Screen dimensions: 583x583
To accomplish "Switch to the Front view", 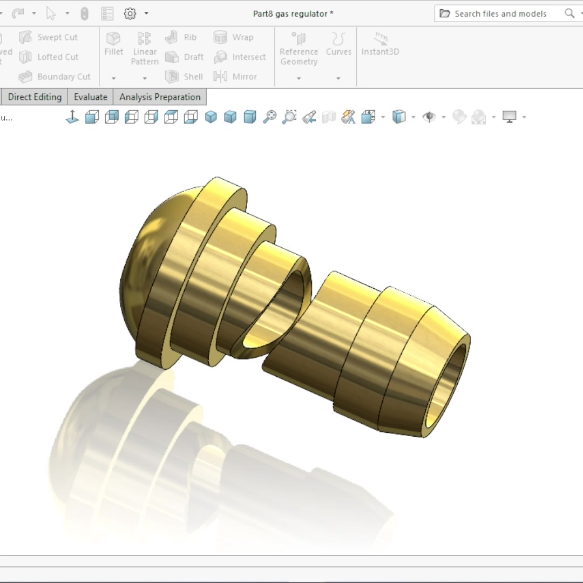I will coord(92,117).
